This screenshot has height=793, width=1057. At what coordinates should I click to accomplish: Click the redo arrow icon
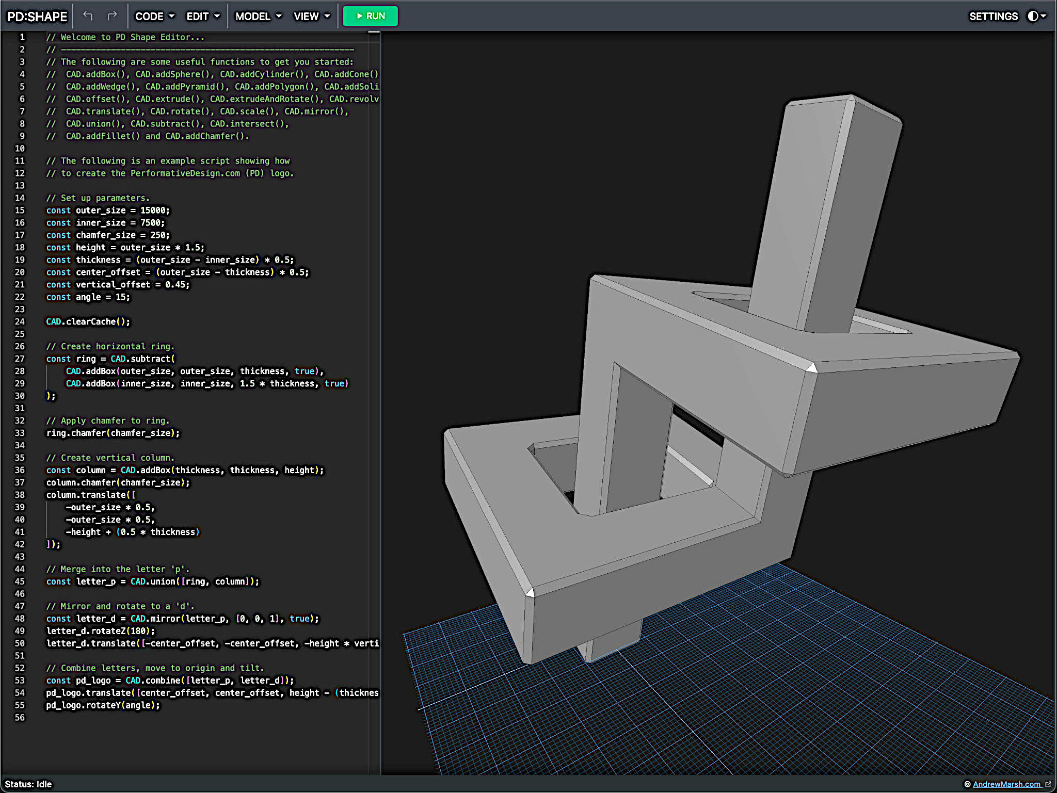pyautogui.click(x=112, y=16)
